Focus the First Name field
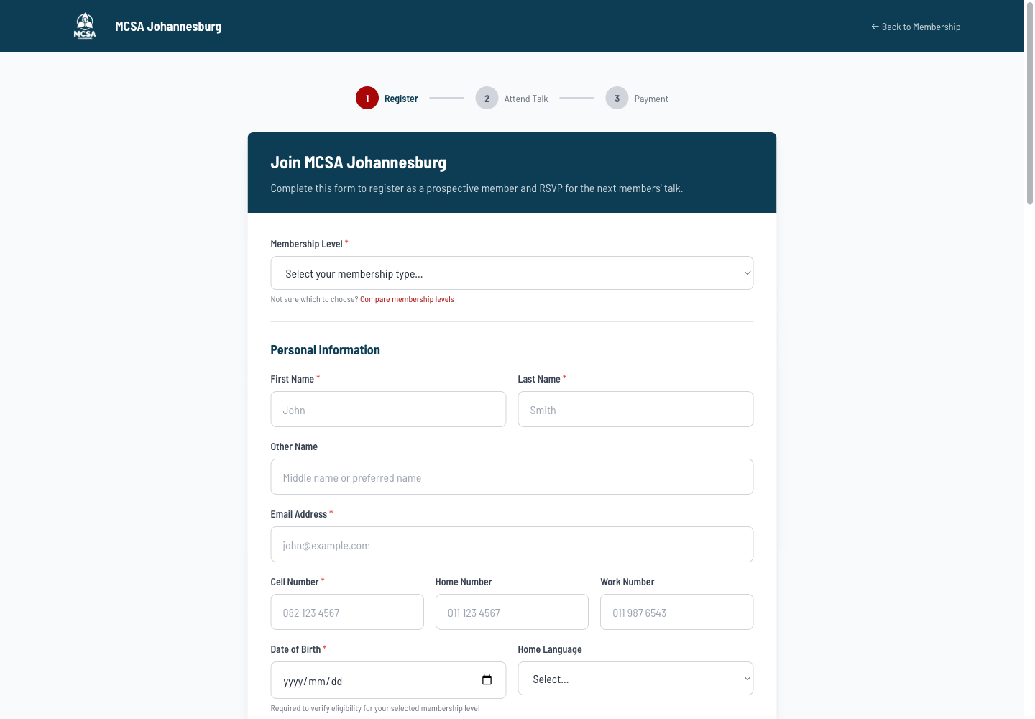Screen dimensions: 1035x719 pos(388,409)
